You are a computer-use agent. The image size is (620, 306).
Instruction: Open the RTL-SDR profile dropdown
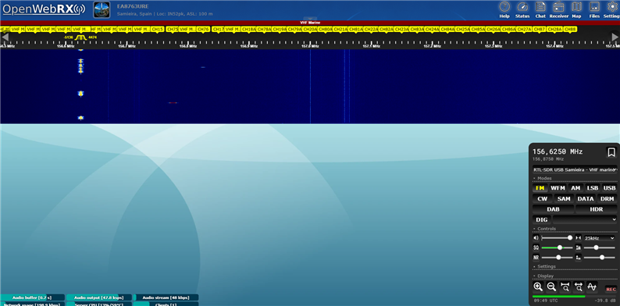click(575, 169)
